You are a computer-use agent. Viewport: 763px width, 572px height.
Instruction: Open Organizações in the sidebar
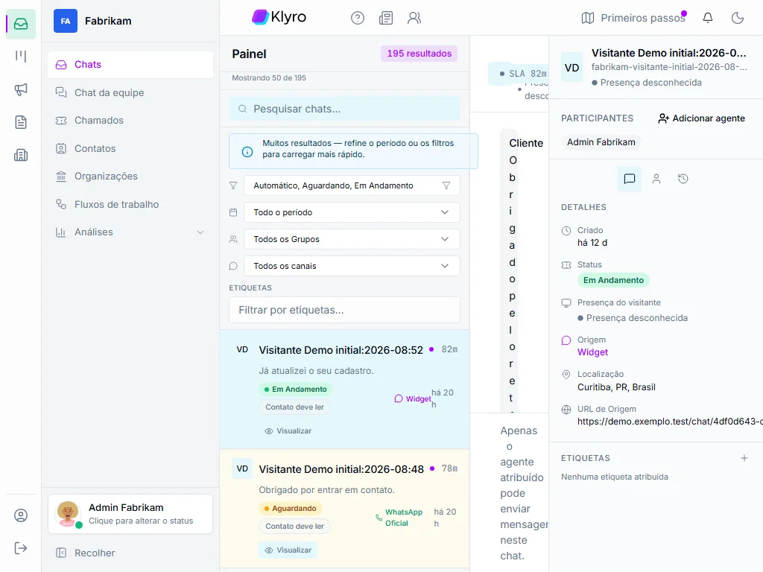(130, 177)
